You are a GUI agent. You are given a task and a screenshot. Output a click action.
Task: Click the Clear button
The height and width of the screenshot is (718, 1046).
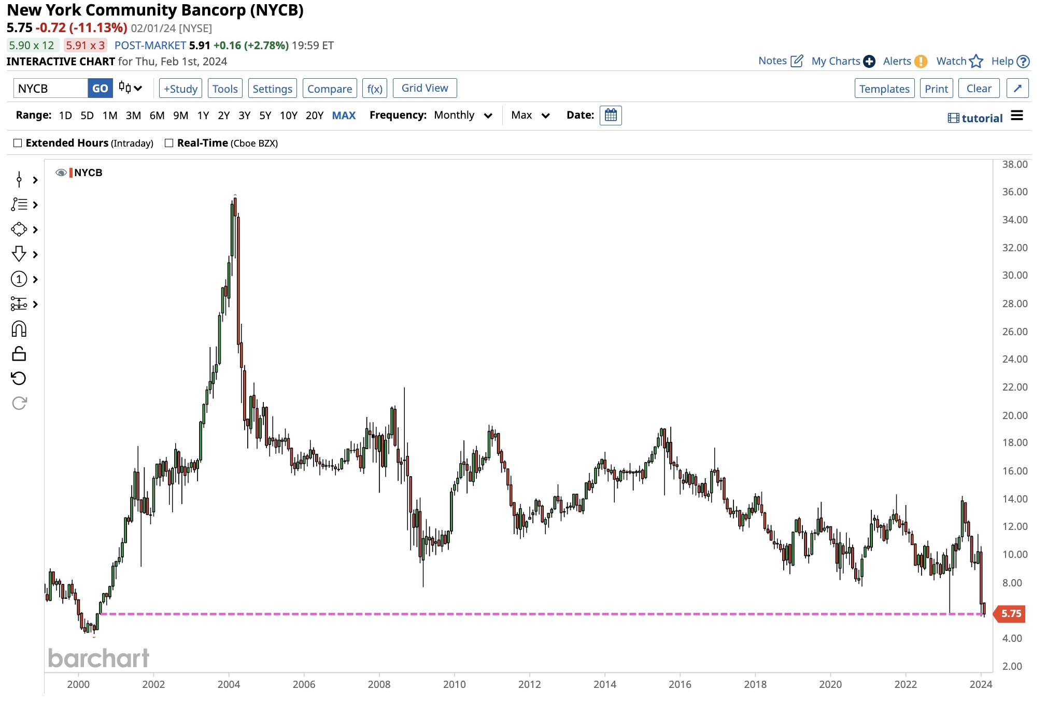[x=979, y=88]
